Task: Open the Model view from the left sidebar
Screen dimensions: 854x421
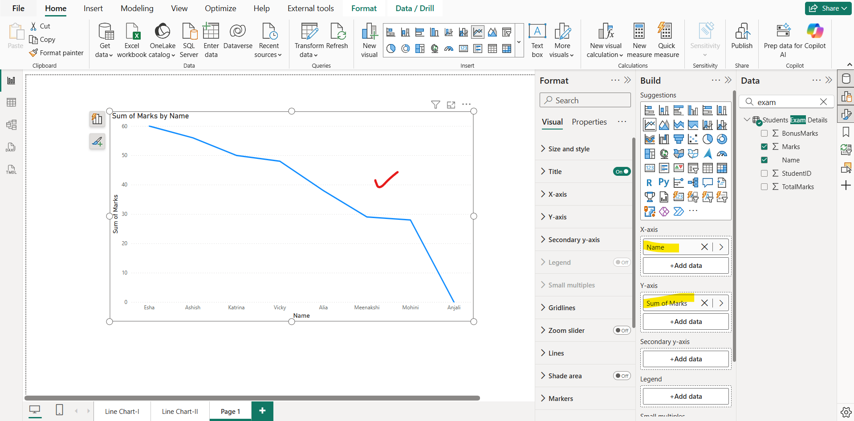Action: [x=11, y=125]
